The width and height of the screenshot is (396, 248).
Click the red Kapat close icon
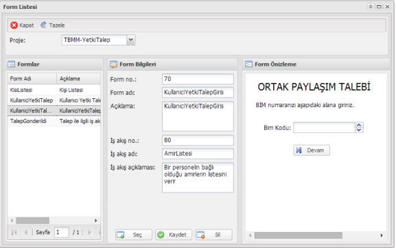click(14, 25)
